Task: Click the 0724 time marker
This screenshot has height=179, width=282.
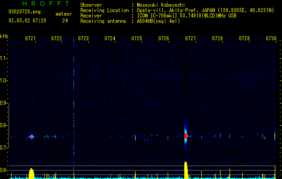Action: point(110,38)
